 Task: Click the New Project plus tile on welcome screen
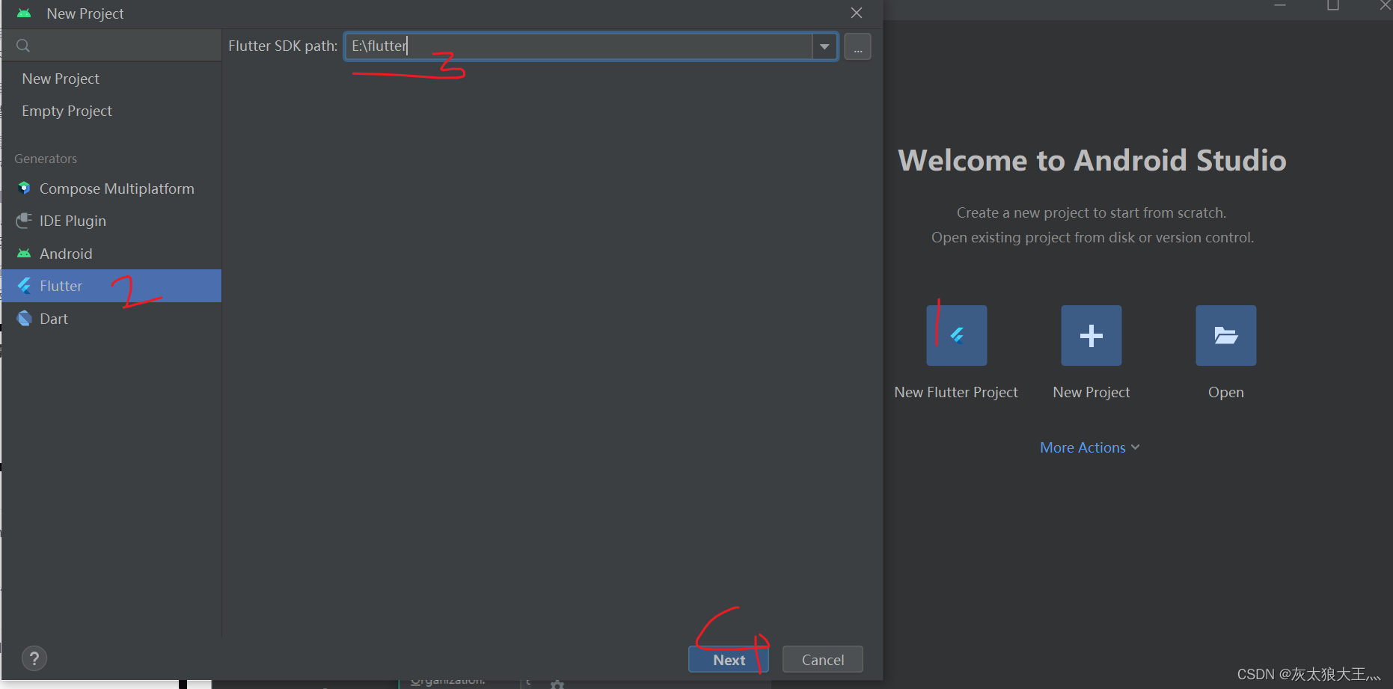coord(1091,335)
